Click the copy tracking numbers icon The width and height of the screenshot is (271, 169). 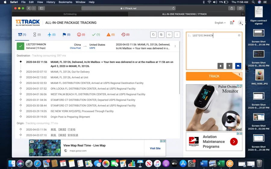pyautogui.click(x=153, y=35)
